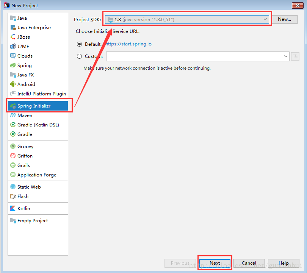The height and width of the screenshot is (273, 307).
Task: Choose the Grails icon
Action: pos(13,165)
